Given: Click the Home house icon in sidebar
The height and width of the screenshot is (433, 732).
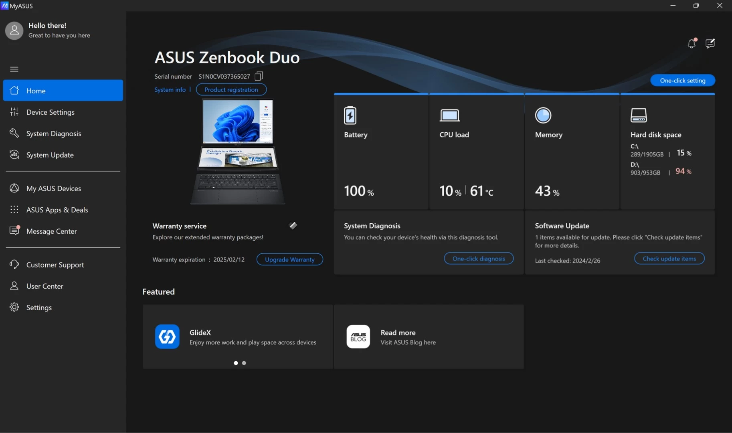Looking at the screenshot, I should point(14,90).
